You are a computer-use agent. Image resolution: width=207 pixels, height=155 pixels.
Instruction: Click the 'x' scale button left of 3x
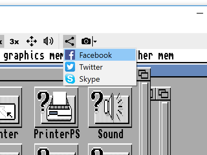point(2,42)
